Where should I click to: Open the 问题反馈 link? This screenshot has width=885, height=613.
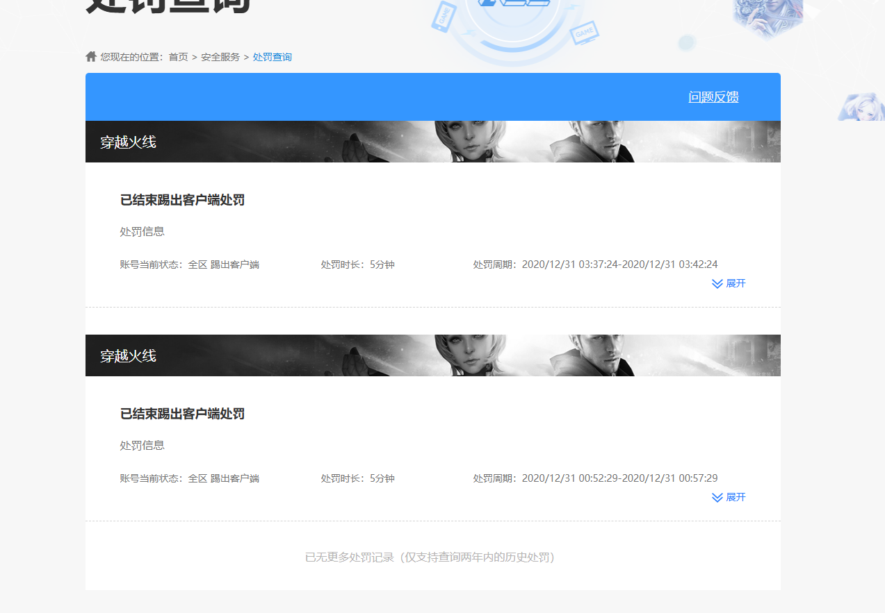[x=713, y=97]
